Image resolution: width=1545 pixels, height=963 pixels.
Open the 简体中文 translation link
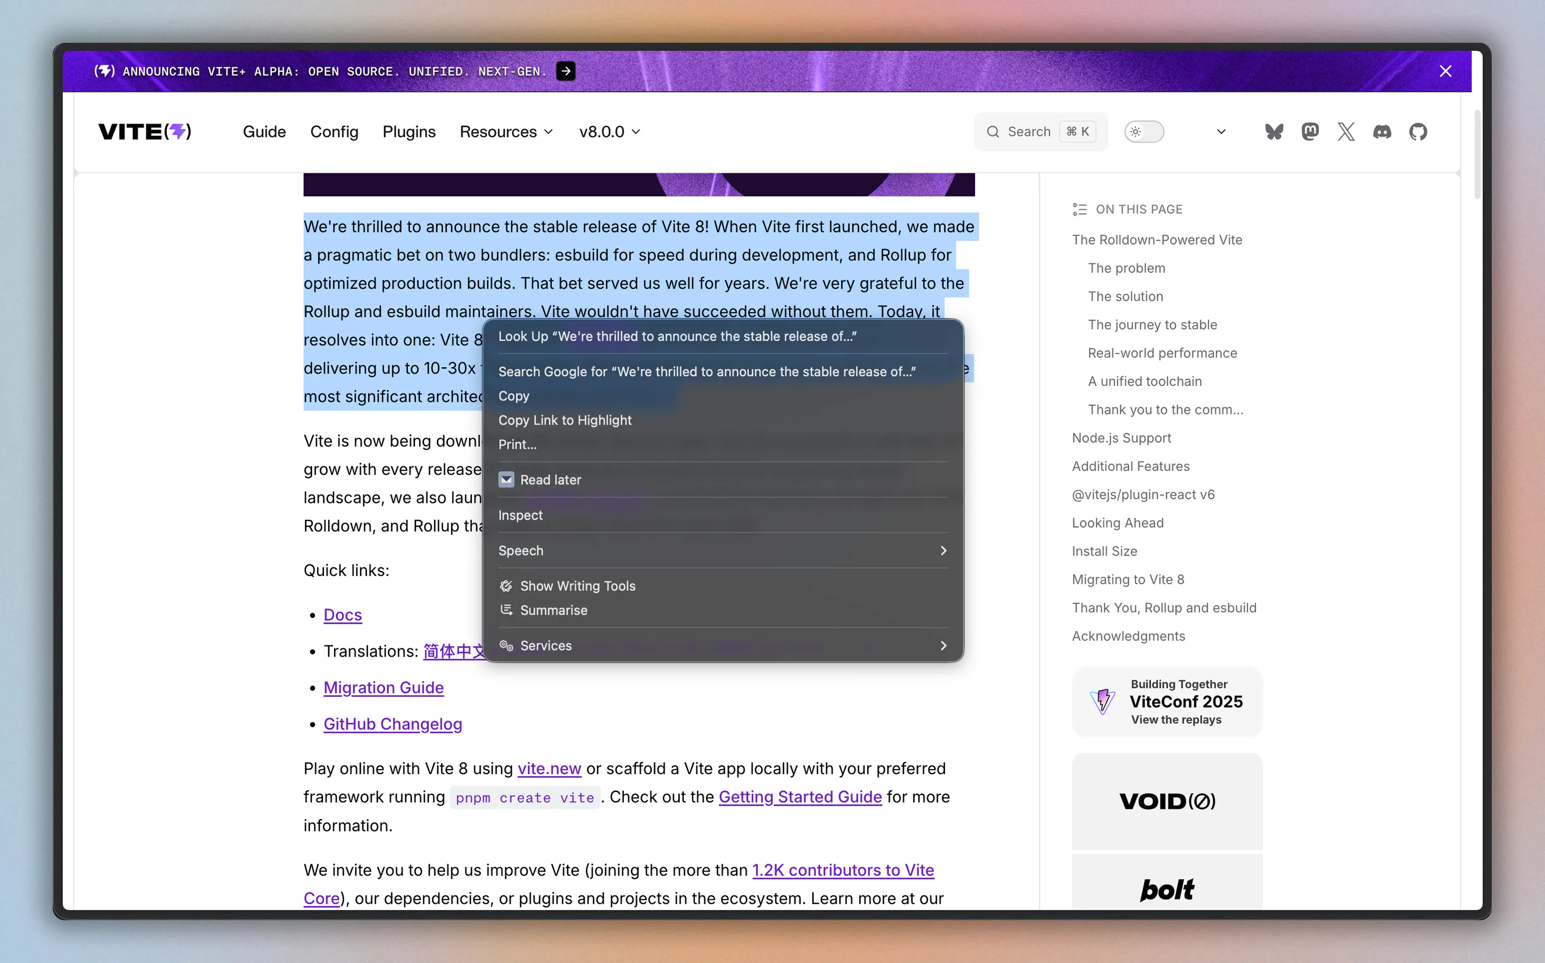tap(453, 651)
